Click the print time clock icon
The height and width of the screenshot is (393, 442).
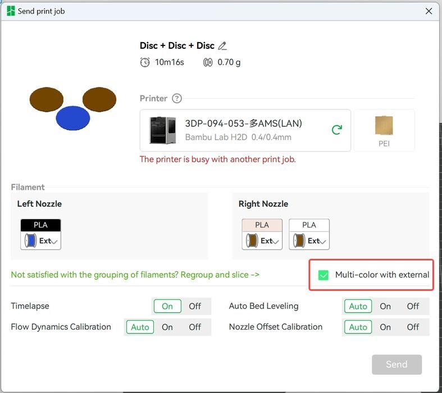(145, 62)
